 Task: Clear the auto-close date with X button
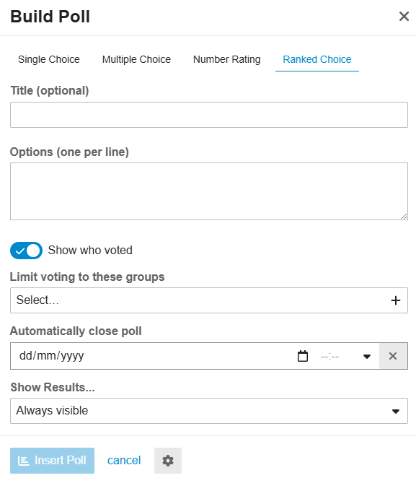coord(393,356)
